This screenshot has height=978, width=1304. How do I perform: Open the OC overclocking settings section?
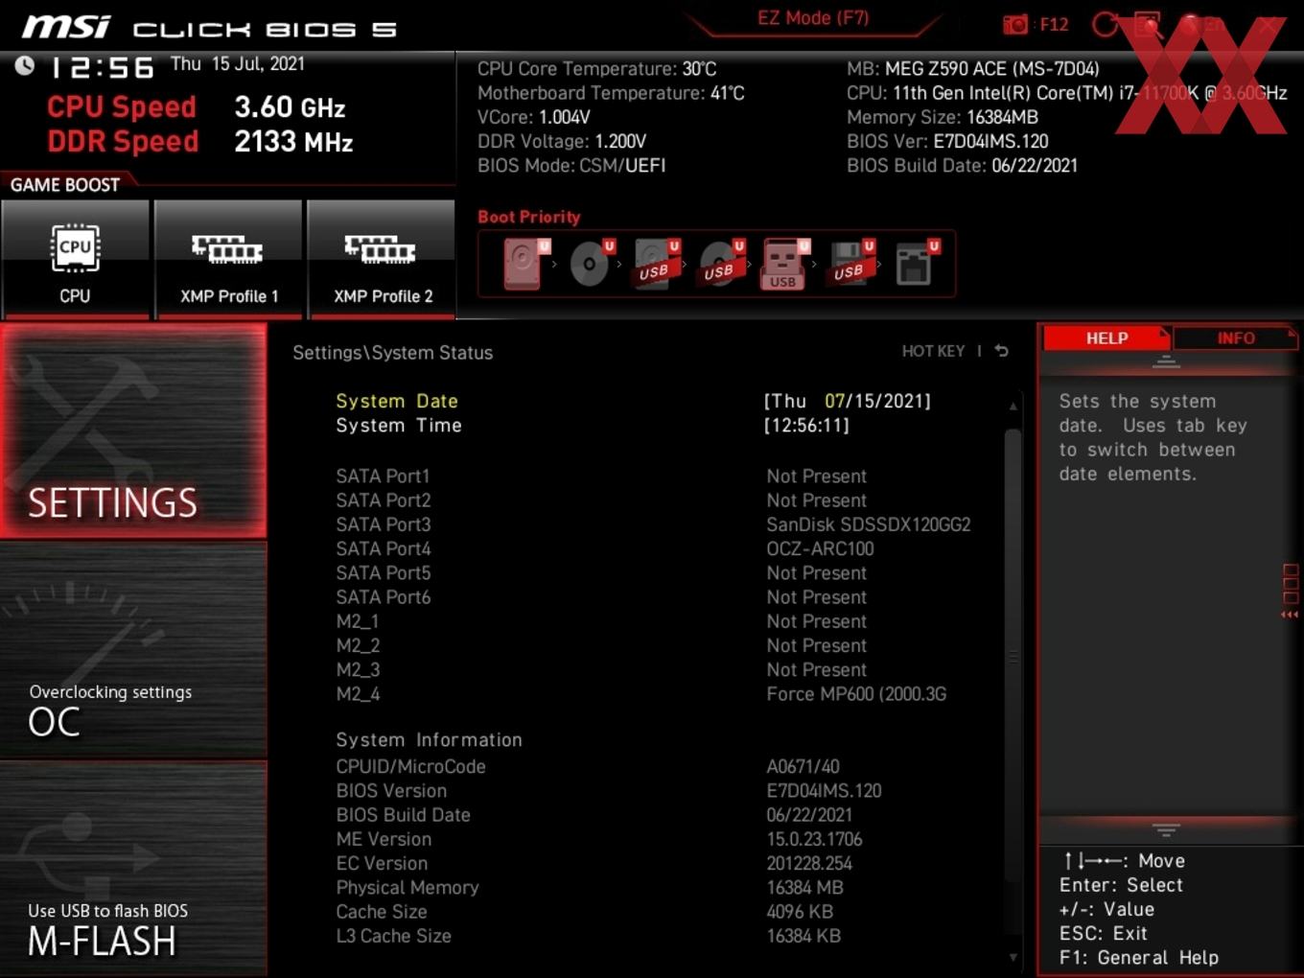(x=133, y=651)
